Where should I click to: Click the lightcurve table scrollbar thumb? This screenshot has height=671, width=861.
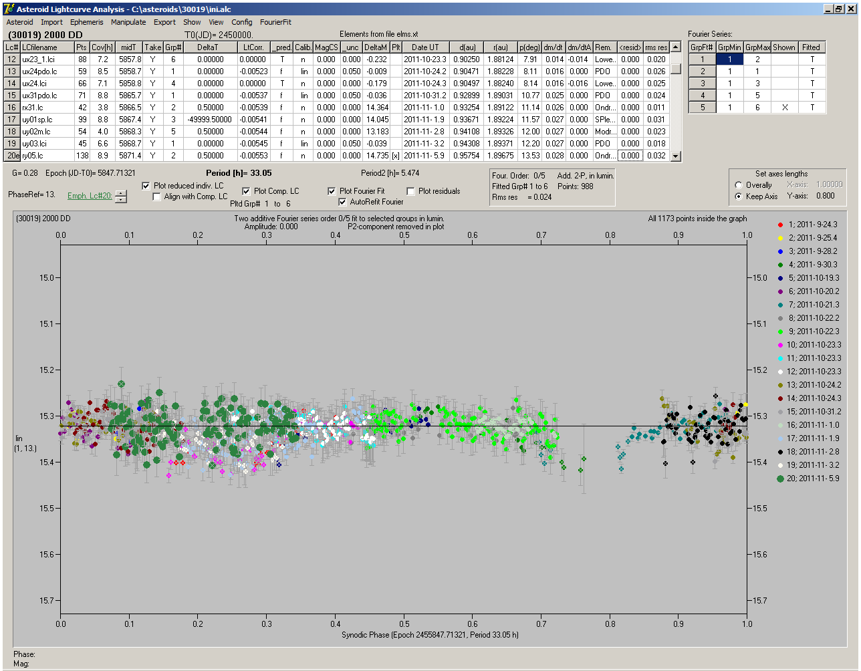pos(676,68)
